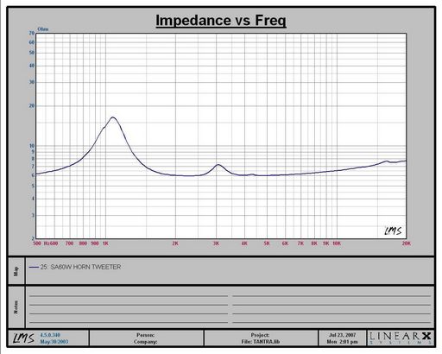Click the 20K frequency axis label
This screenshot has height=354, width=442.
click(x=406, y=243)
